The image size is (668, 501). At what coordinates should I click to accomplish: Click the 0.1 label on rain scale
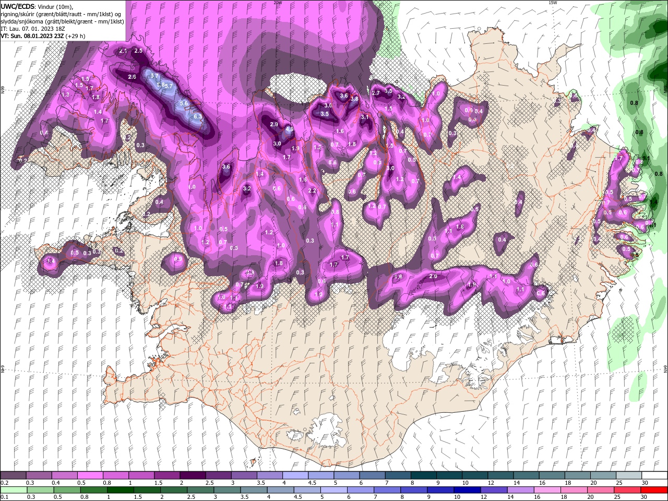[x=4, y=497]
